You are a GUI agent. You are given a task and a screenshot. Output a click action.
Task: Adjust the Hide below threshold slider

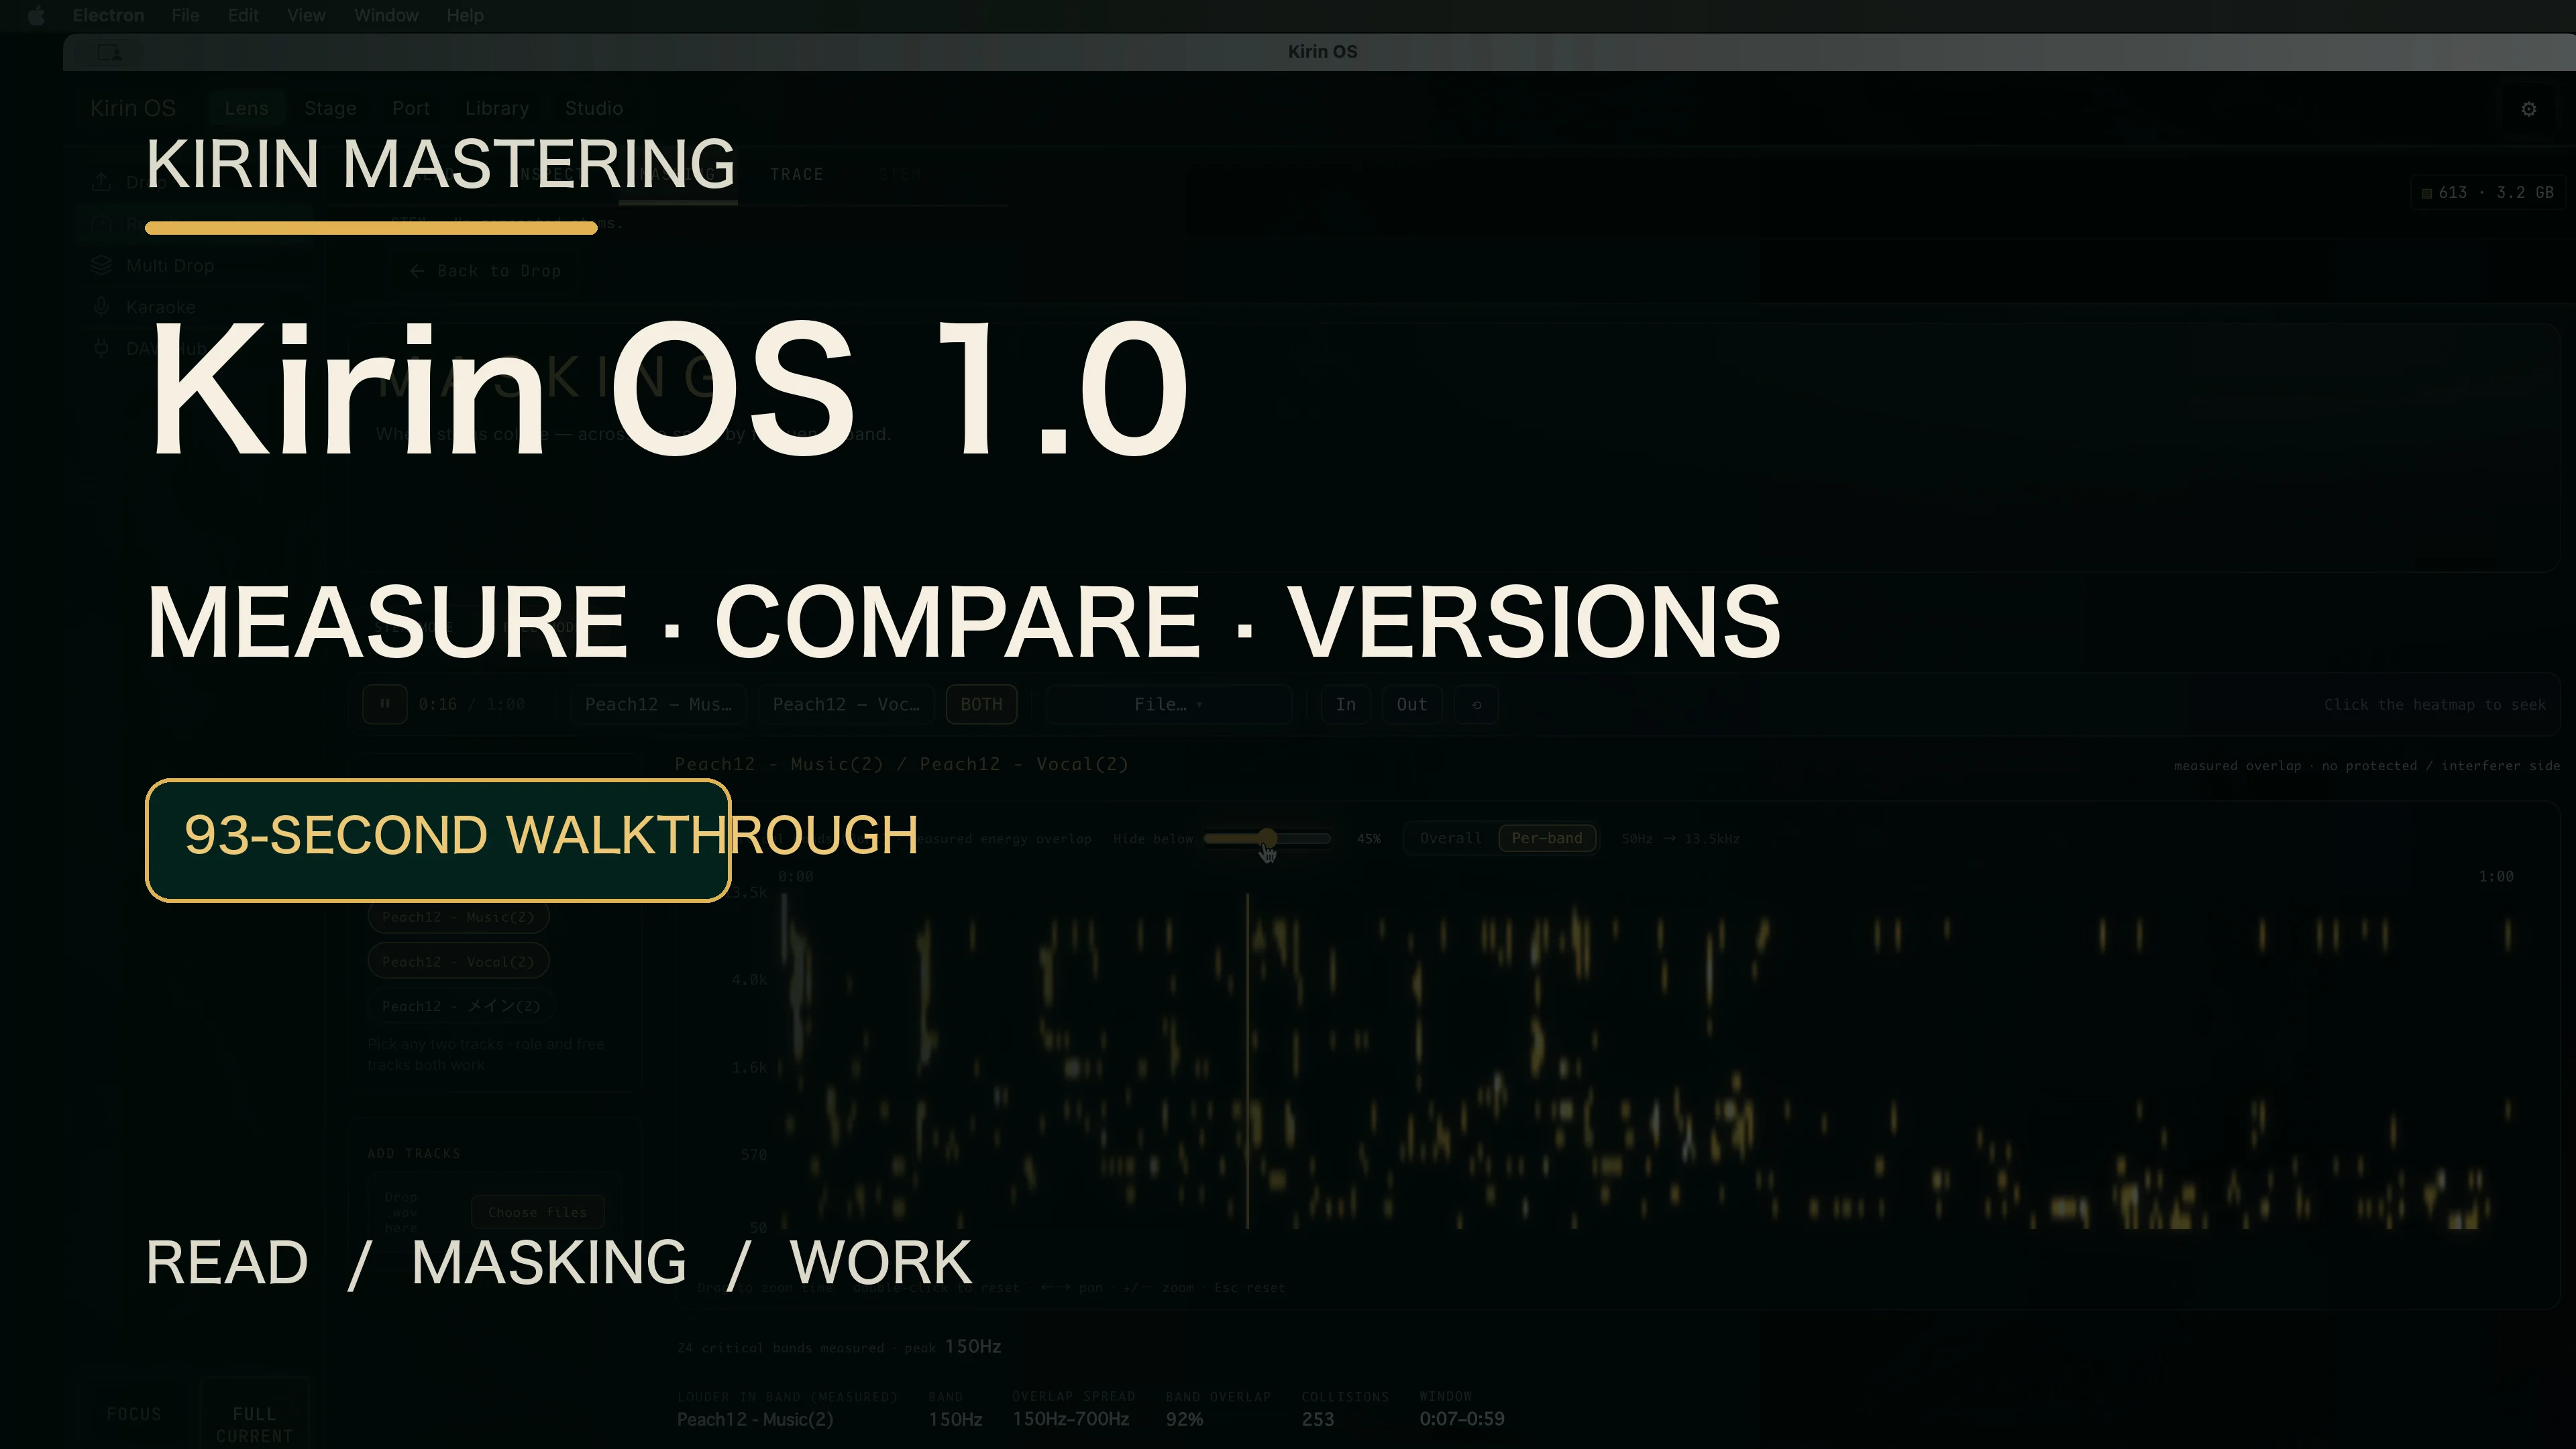coord(1267,838)
